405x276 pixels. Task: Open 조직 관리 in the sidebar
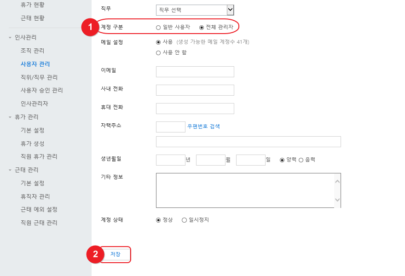point(33,51)
